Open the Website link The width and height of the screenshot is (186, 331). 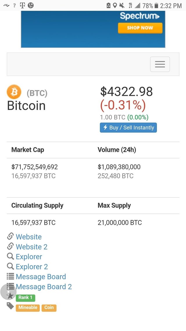click(28, 237)
